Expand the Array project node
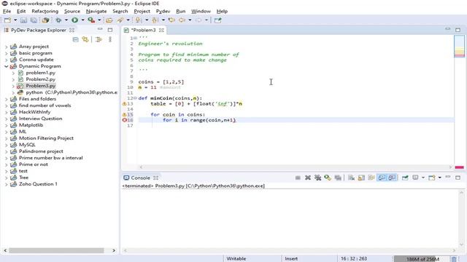Image resolution: width=467 pixels, height=262 pixels. 7,47
